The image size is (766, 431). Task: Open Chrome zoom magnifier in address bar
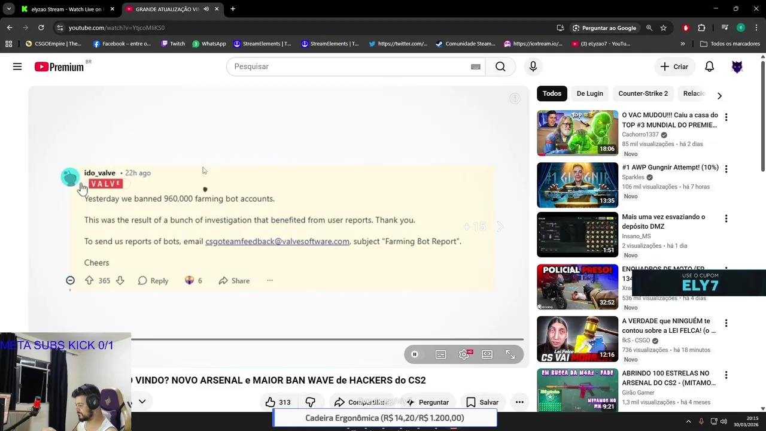click(649, 28)
